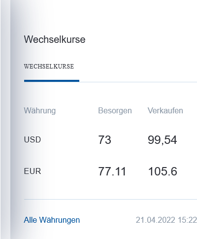This screenshot has height=239, width=197.
Task: Click the blue active-tab underline indicator
Action: coord(52,81)
